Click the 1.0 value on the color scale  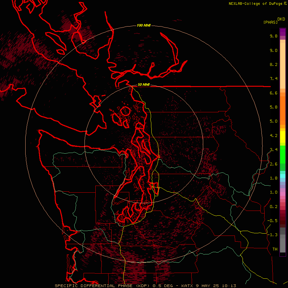pyautogui.click(x=274, y=192)
